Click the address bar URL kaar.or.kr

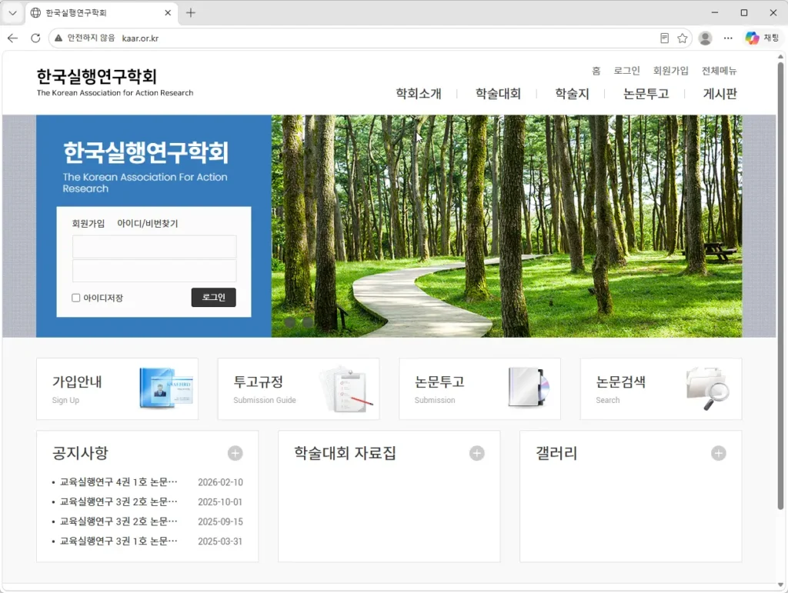pyautogui.click(x=140, y=38)
